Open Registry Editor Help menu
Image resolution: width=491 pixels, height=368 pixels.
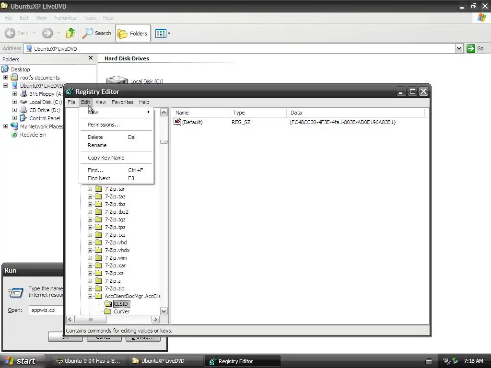coord(144,102)
